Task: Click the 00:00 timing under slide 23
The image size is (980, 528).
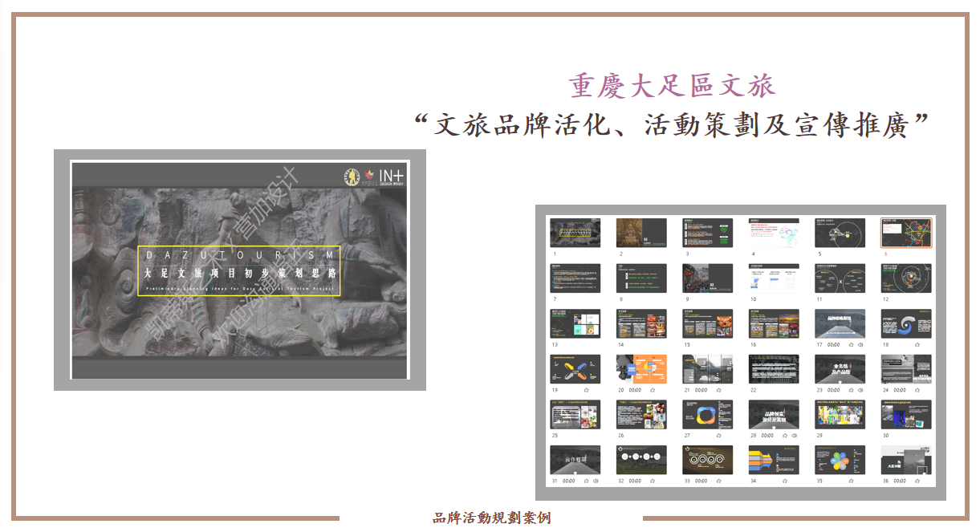Action: (x=834, y=390)
